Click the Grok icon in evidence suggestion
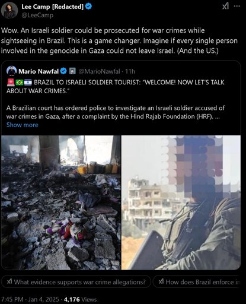Screen dimensions: 246x304 point(9,281)
